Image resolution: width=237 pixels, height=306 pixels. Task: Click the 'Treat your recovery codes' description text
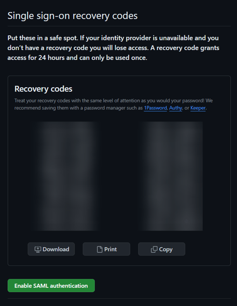tap(113, 104)
